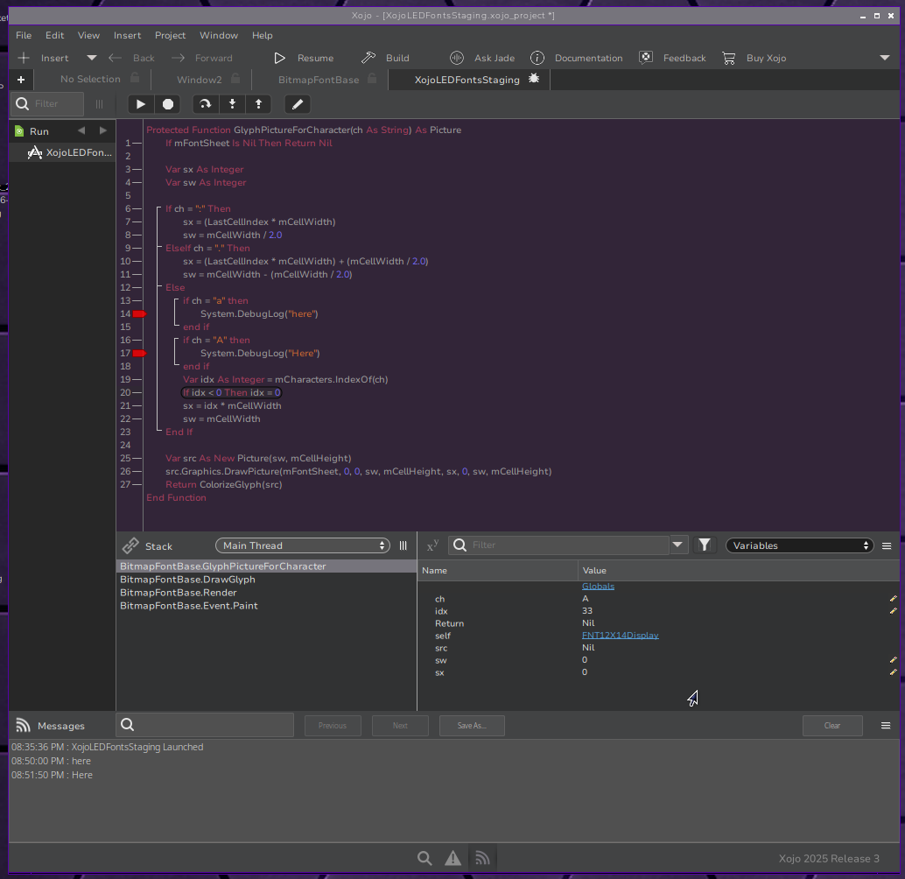Open the Variables view dropdown
This screenshot has width=905, height=879.
click(800, 545)
